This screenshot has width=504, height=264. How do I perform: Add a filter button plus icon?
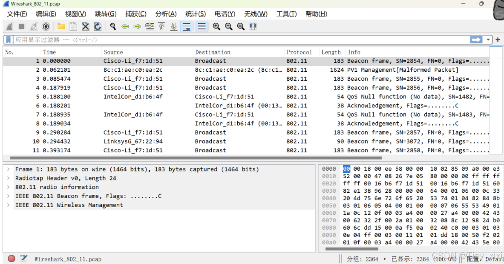point(498,40)
